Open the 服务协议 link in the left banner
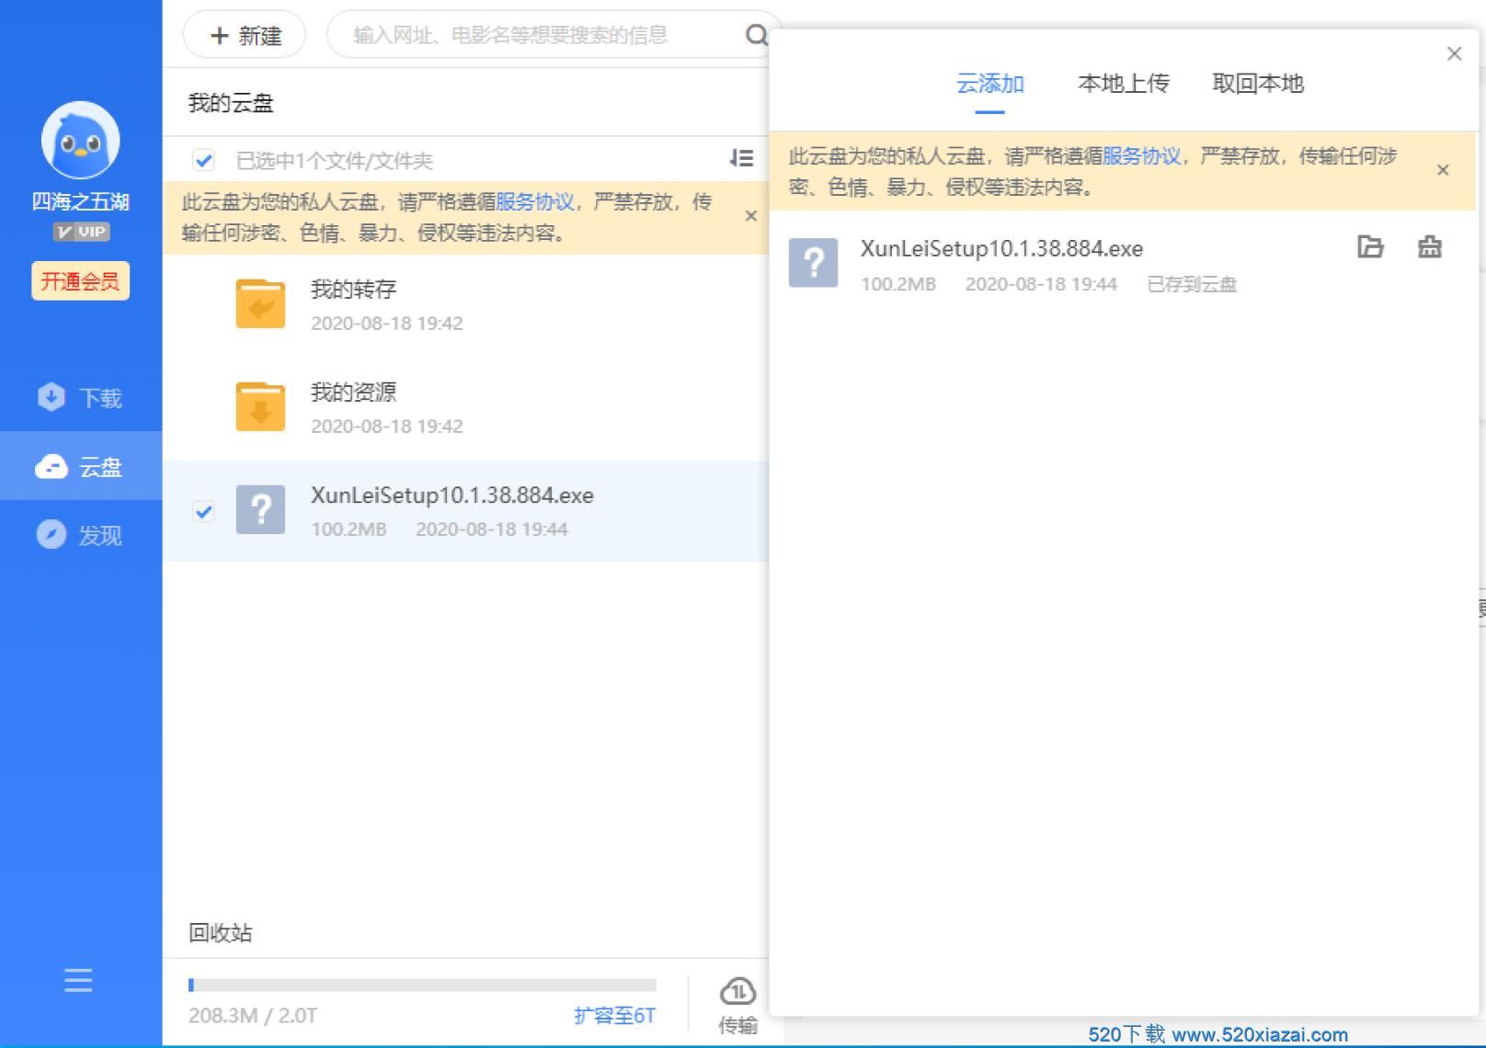1486x1048 pixels. click(534, 202)
